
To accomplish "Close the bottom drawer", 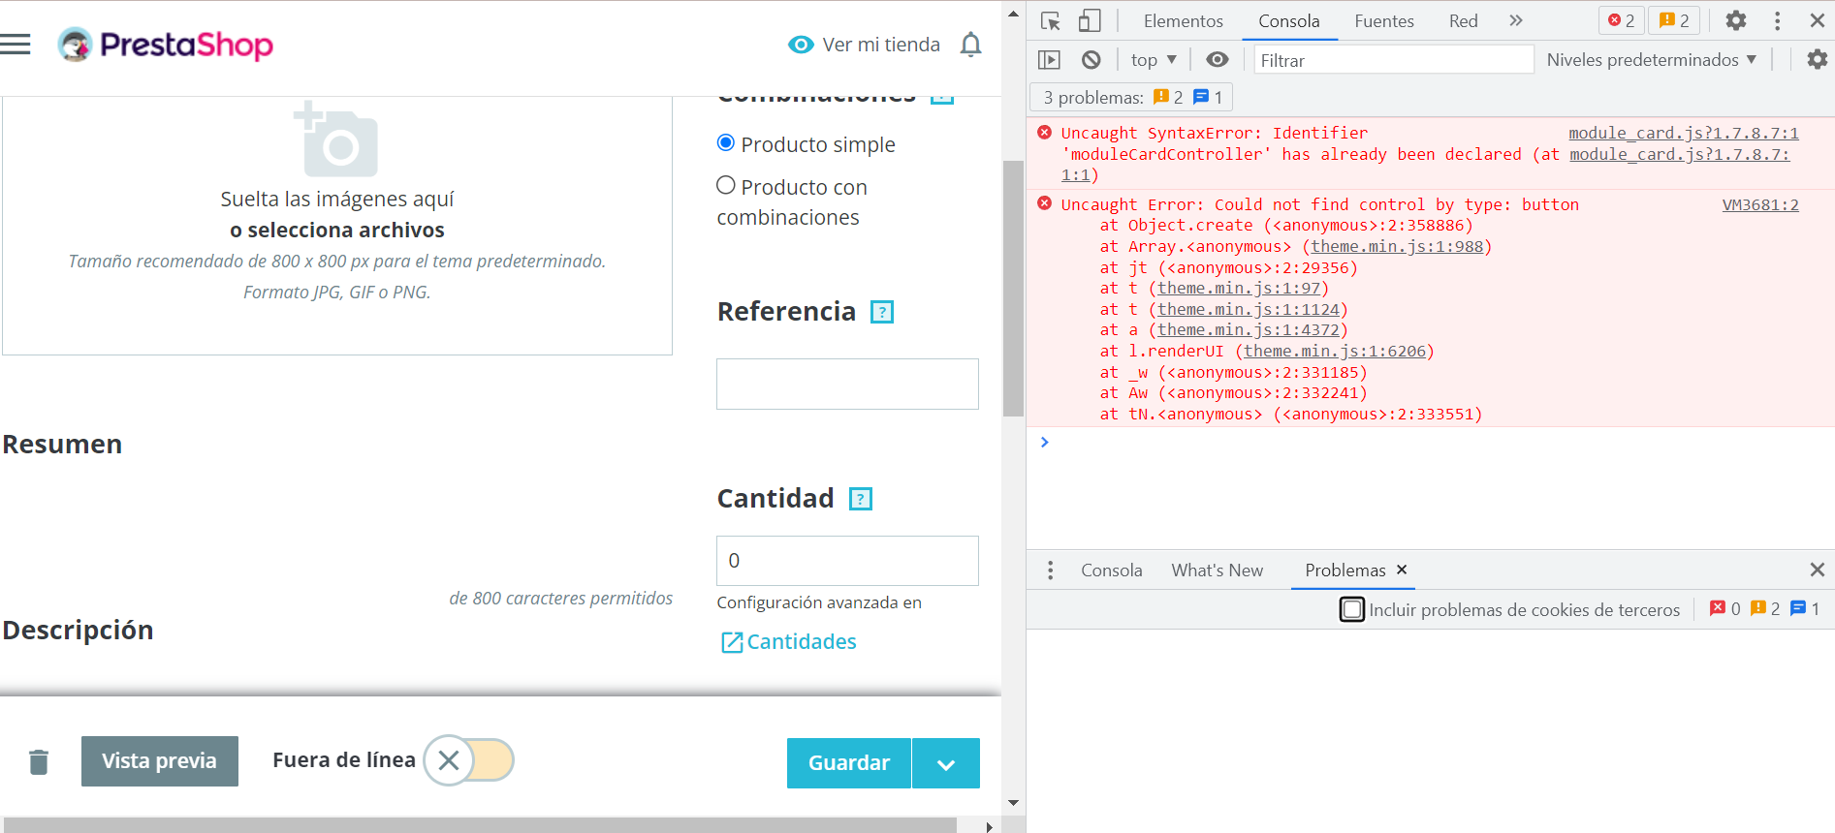I will tap(1818, 570).
